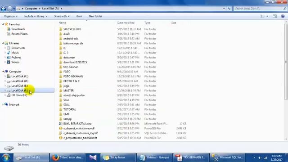The width and height of the screenshot is (288, 162).
Task: Expand Local Disk (C:) tree node
Action: point(5,76)
